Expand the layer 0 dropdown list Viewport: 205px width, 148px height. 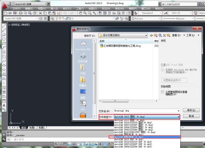point(113,19)
